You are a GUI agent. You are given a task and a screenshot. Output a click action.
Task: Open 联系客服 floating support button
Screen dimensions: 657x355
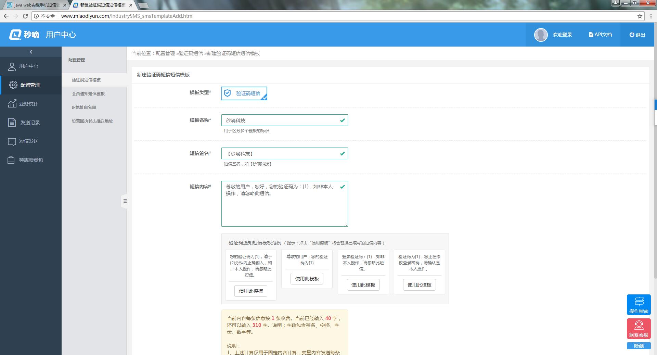coord(639,329)
